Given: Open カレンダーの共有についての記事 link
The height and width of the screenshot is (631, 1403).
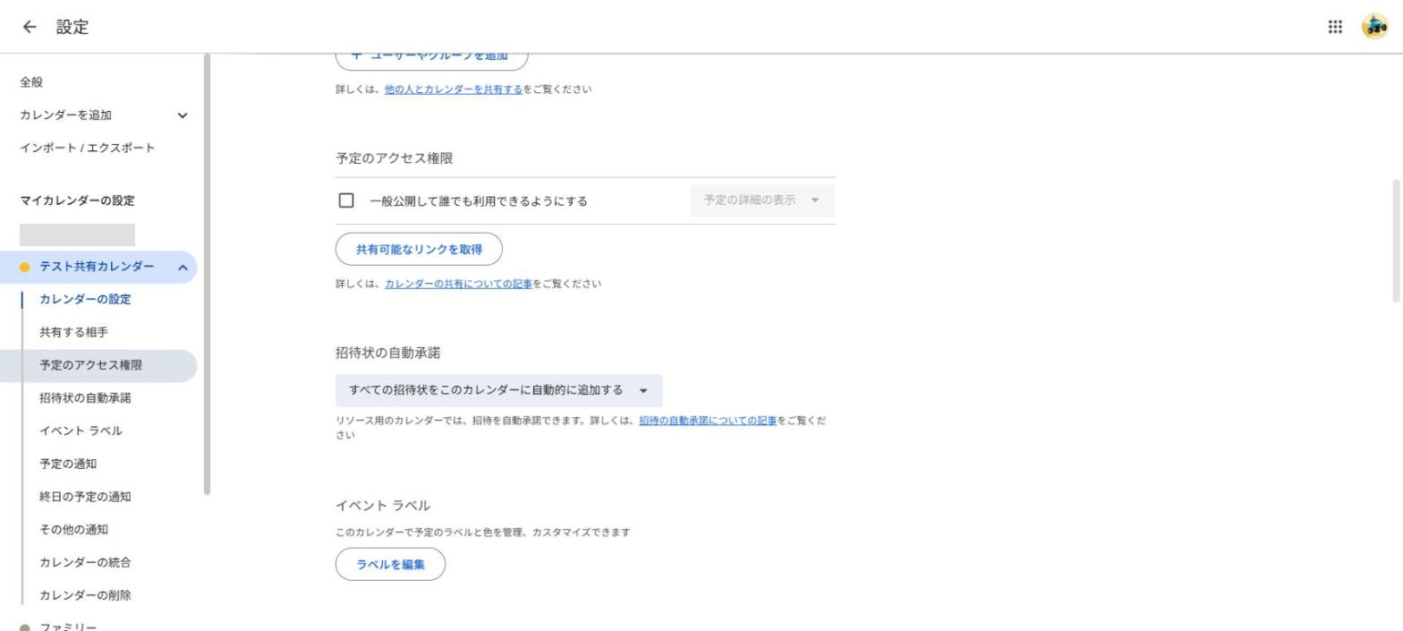Looking at the screenshot, I should (x=458, y=284).
